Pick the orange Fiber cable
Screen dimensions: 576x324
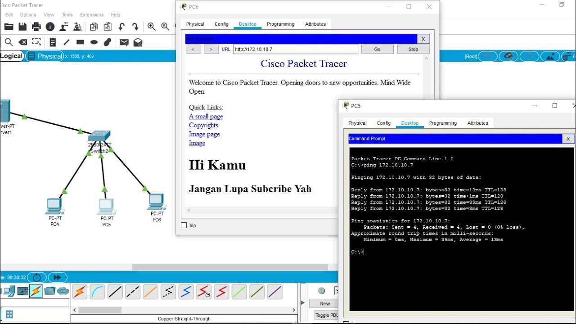coord(150,292)
